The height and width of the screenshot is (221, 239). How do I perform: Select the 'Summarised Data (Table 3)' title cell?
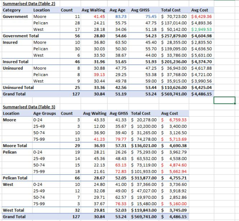pos(29,107)
